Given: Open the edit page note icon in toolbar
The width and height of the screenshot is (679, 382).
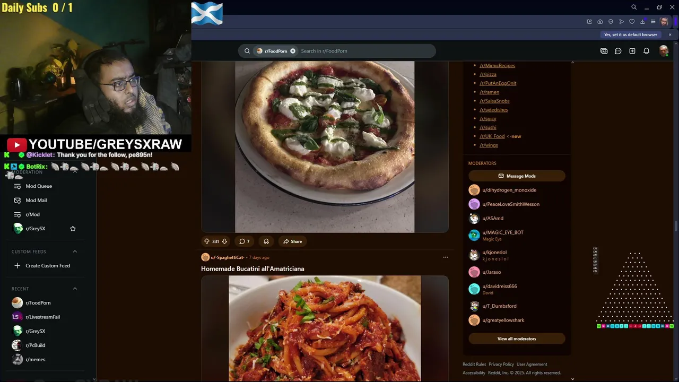Looking at the screenshot, I should click(589, 22).
